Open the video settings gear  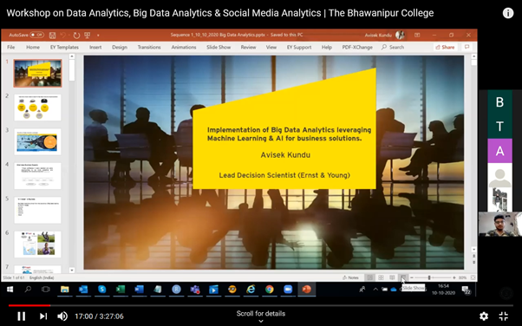[x=484, y=316]
